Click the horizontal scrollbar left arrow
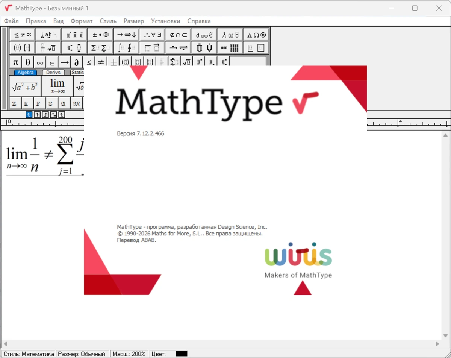Image resolution: width=451 pixels, height=358 pixels. point(5,344)
